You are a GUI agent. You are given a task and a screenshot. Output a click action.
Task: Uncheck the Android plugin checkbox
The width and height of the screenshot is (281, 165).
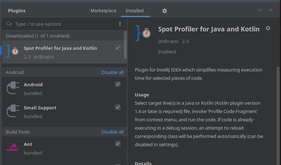click(118, 84)
